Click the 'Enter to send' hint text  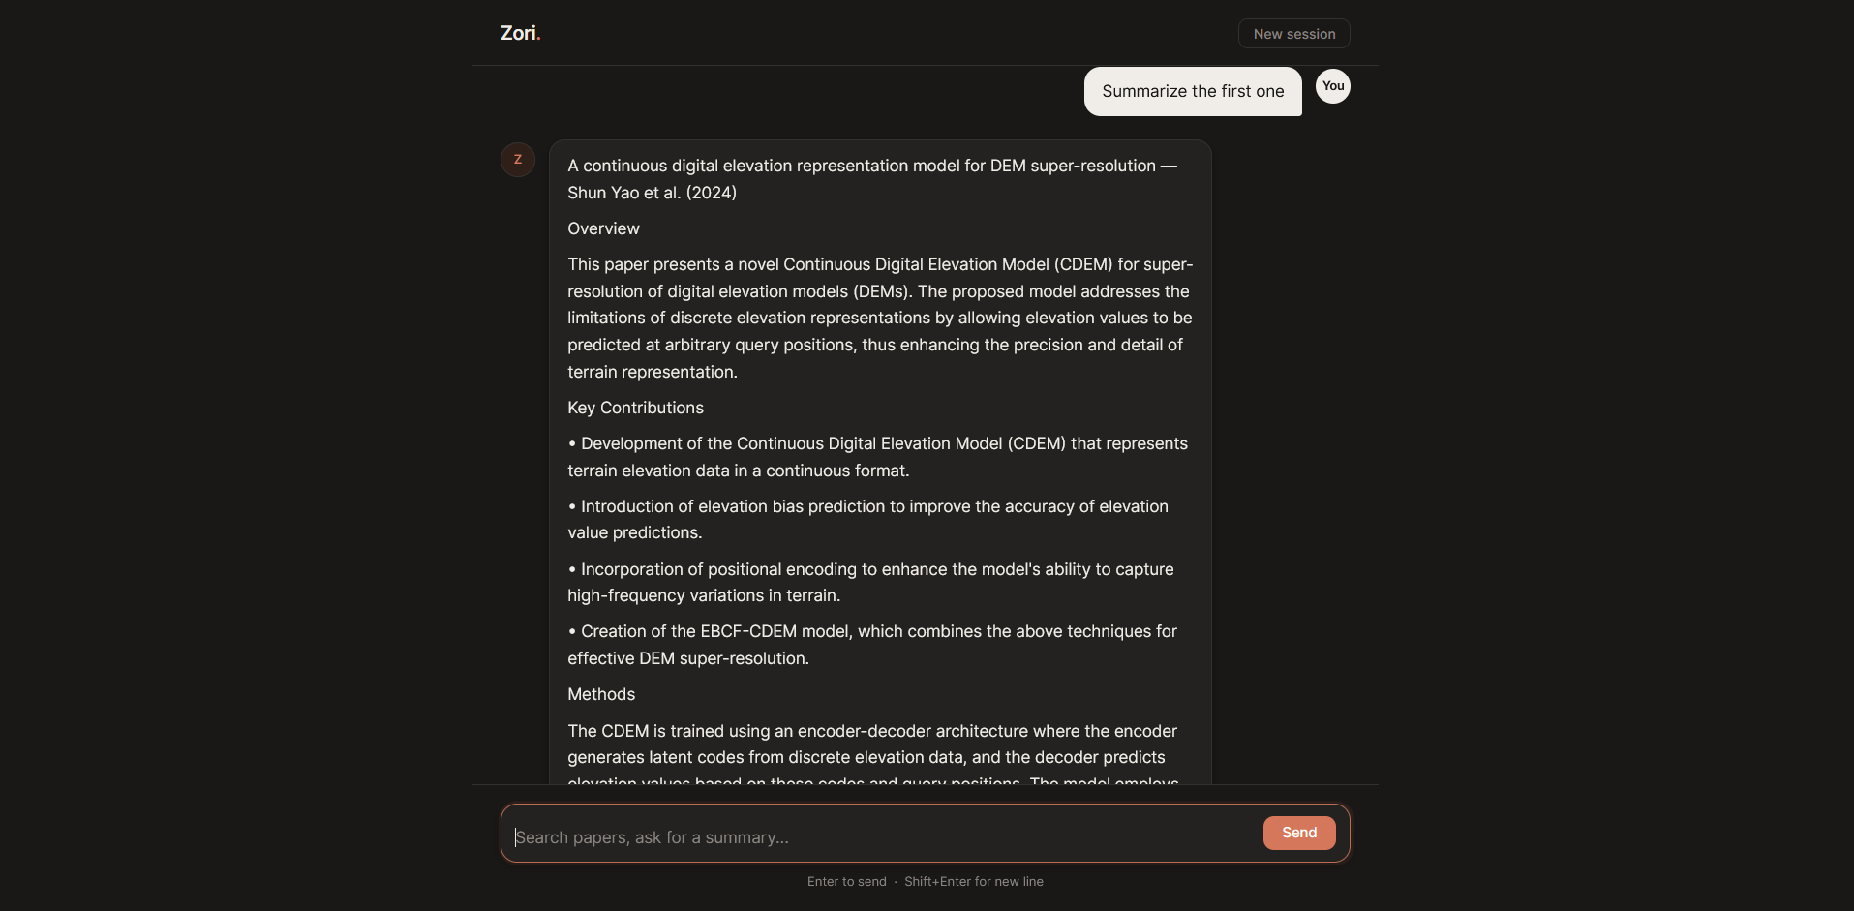[846, 881]
